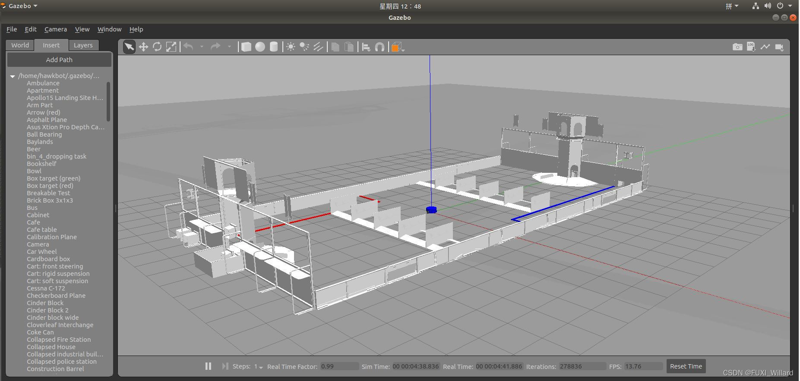This screenshot has height=381, width=800.
Task: Insert a cylinder shape
Action: coord(274,47)
